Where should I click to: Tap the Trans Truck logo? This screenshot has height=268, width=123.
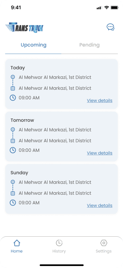point(24,27)
